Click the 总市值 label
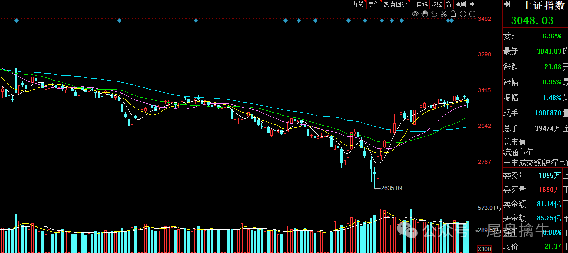568x253 pixels. [x=514, y=142]
